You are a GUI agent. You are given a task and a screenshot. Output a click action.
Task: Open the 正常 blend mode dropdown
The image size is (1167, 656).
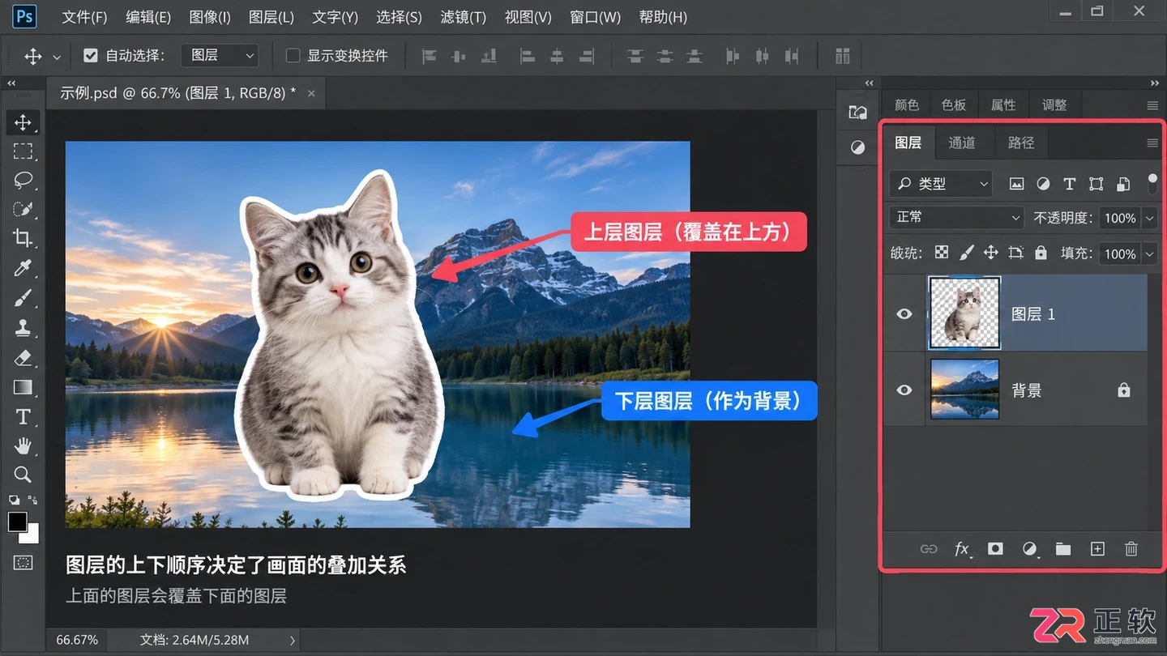pyautogui.click(x=957, y=217)
